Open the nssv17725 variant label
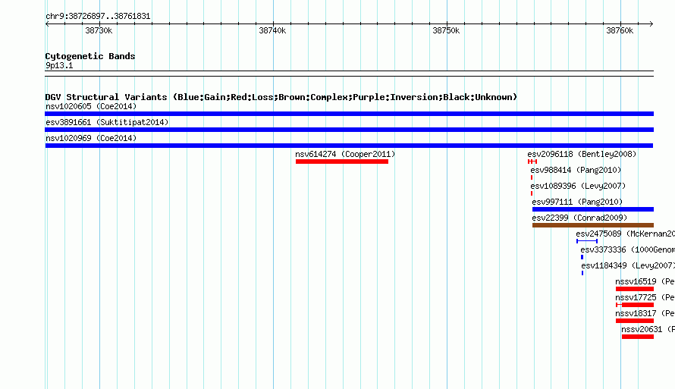 point(645,297)
